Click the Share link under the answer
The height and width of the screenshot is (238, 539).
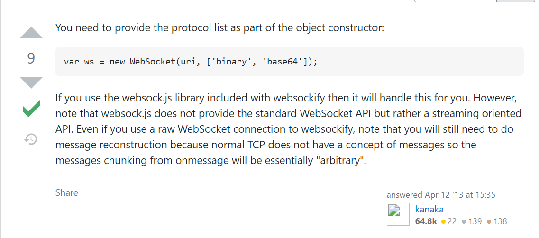[x=67, y=192]
